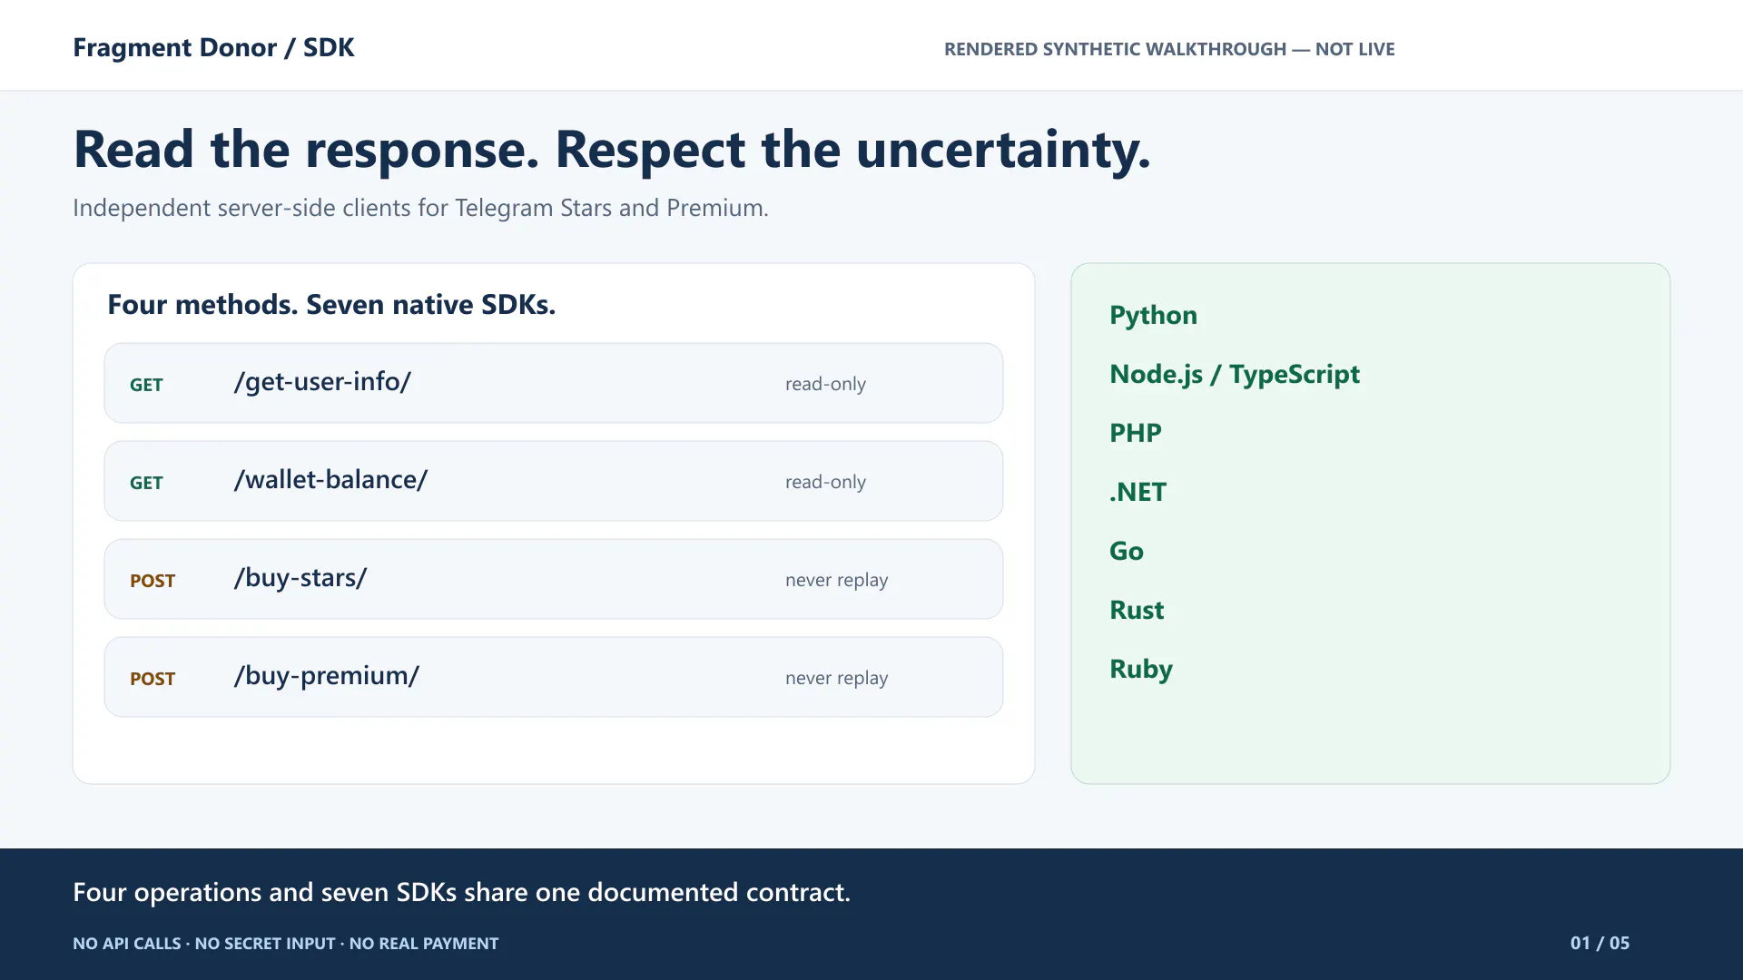
Task: Open the /get-user-info/ endpoint row
Action: tap(554, 383)
